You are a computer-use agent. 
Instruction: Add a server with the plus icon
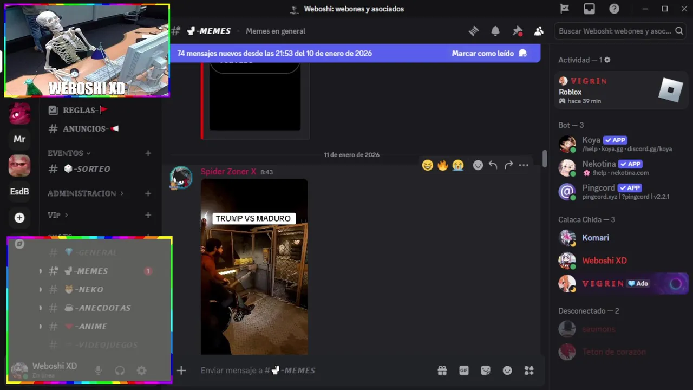19,218
